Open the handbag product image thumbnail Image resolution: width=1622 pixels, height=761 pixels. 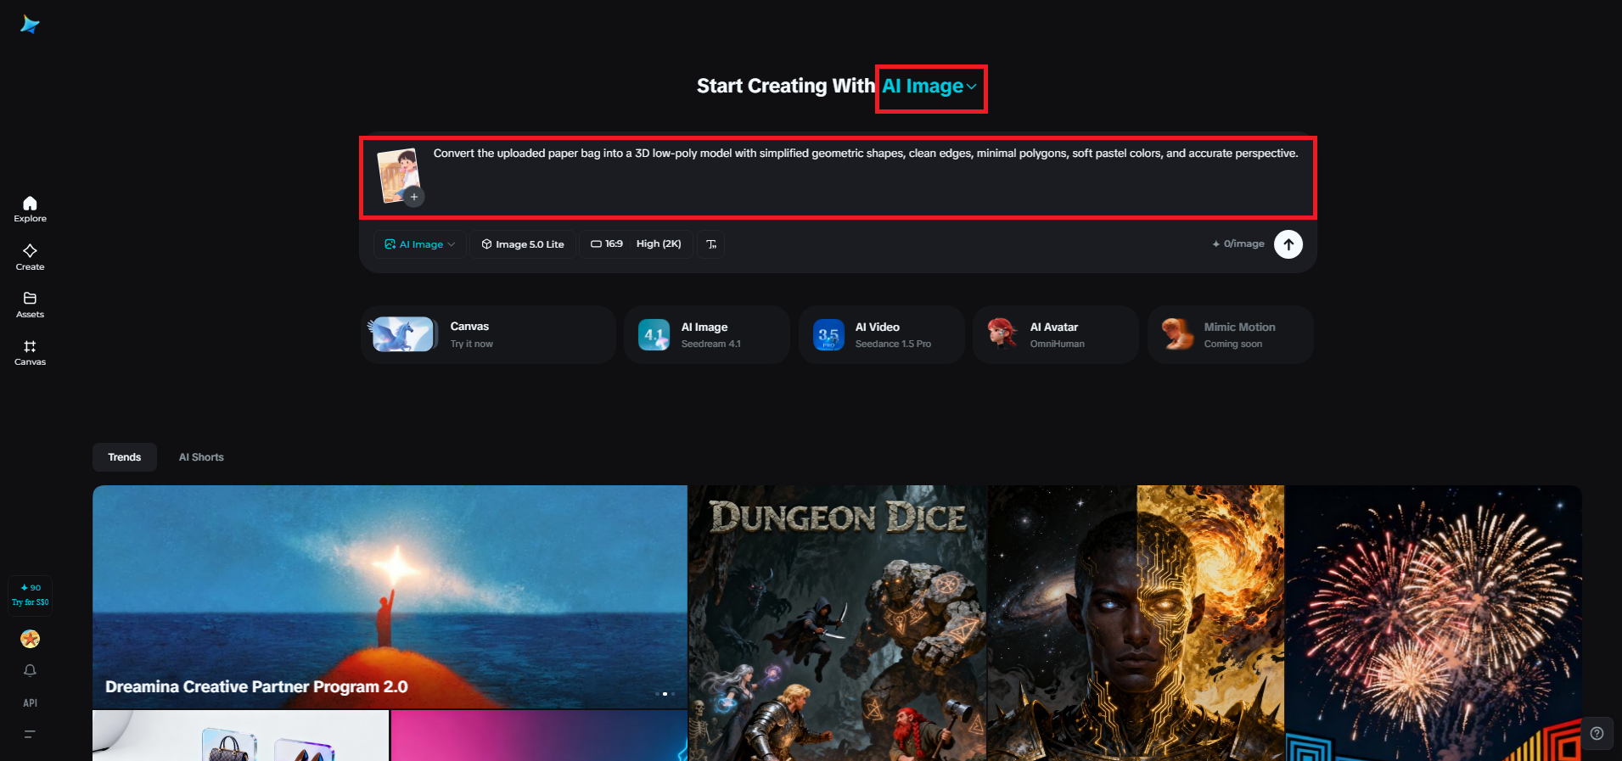pyautogui.click(x=240, y=736)
